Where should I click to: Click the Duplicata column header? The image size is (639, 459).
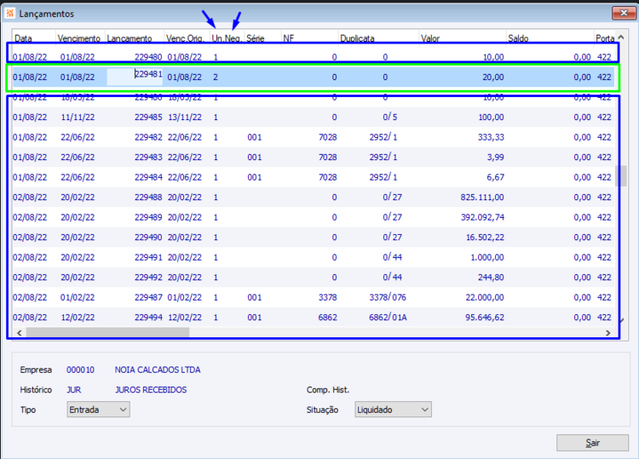[x=379, y=38]
